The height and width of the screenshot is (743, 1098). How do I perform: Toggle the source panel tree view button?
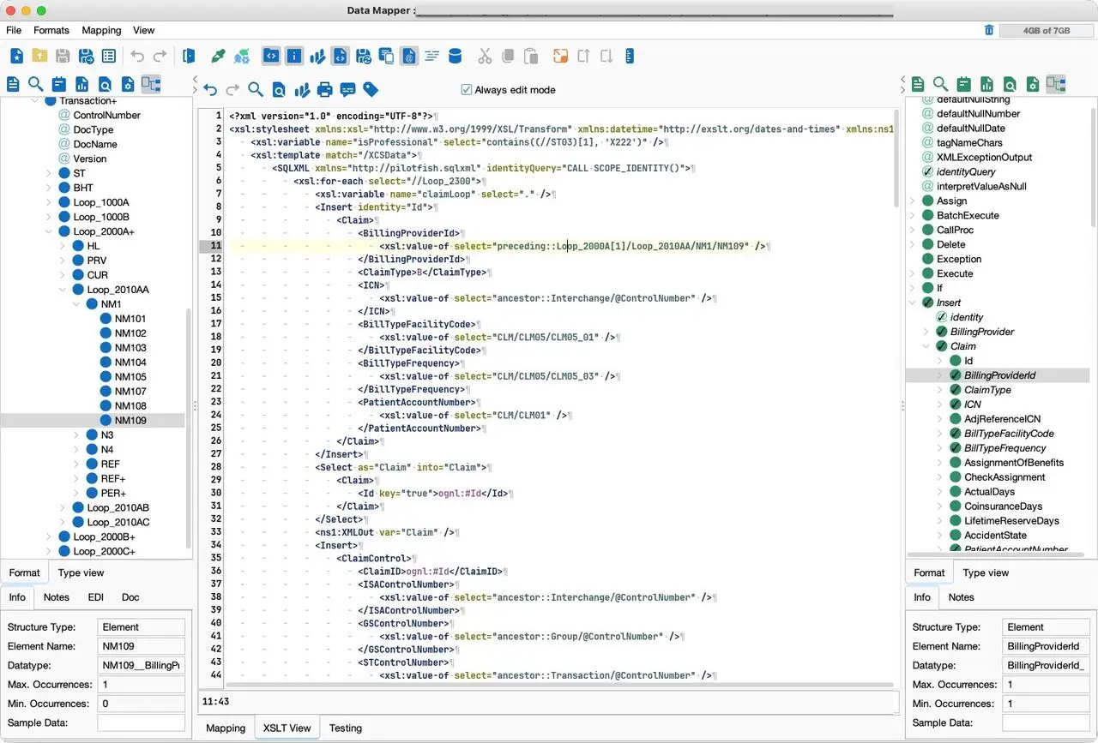[x=151, y=84]
